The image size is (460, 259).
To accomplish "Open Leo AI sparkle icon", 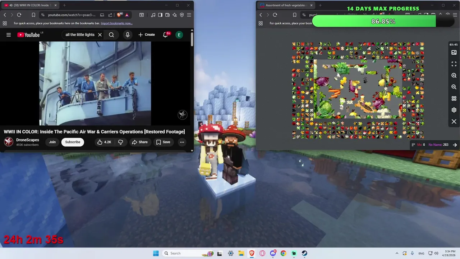I will [175, 15].
